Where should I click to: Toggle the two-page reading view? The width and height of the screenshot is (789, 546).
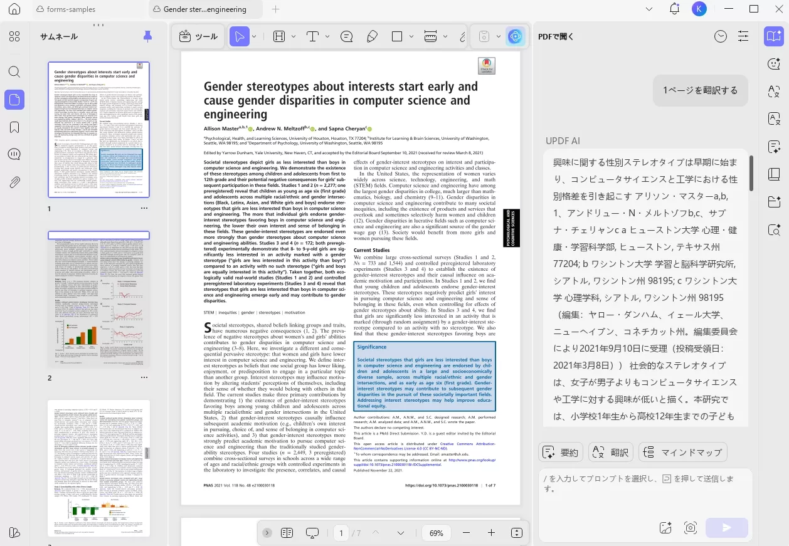(287, 533)
